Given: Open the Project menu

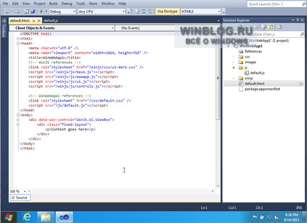Looking at the screenshot, I should (40, 3).
